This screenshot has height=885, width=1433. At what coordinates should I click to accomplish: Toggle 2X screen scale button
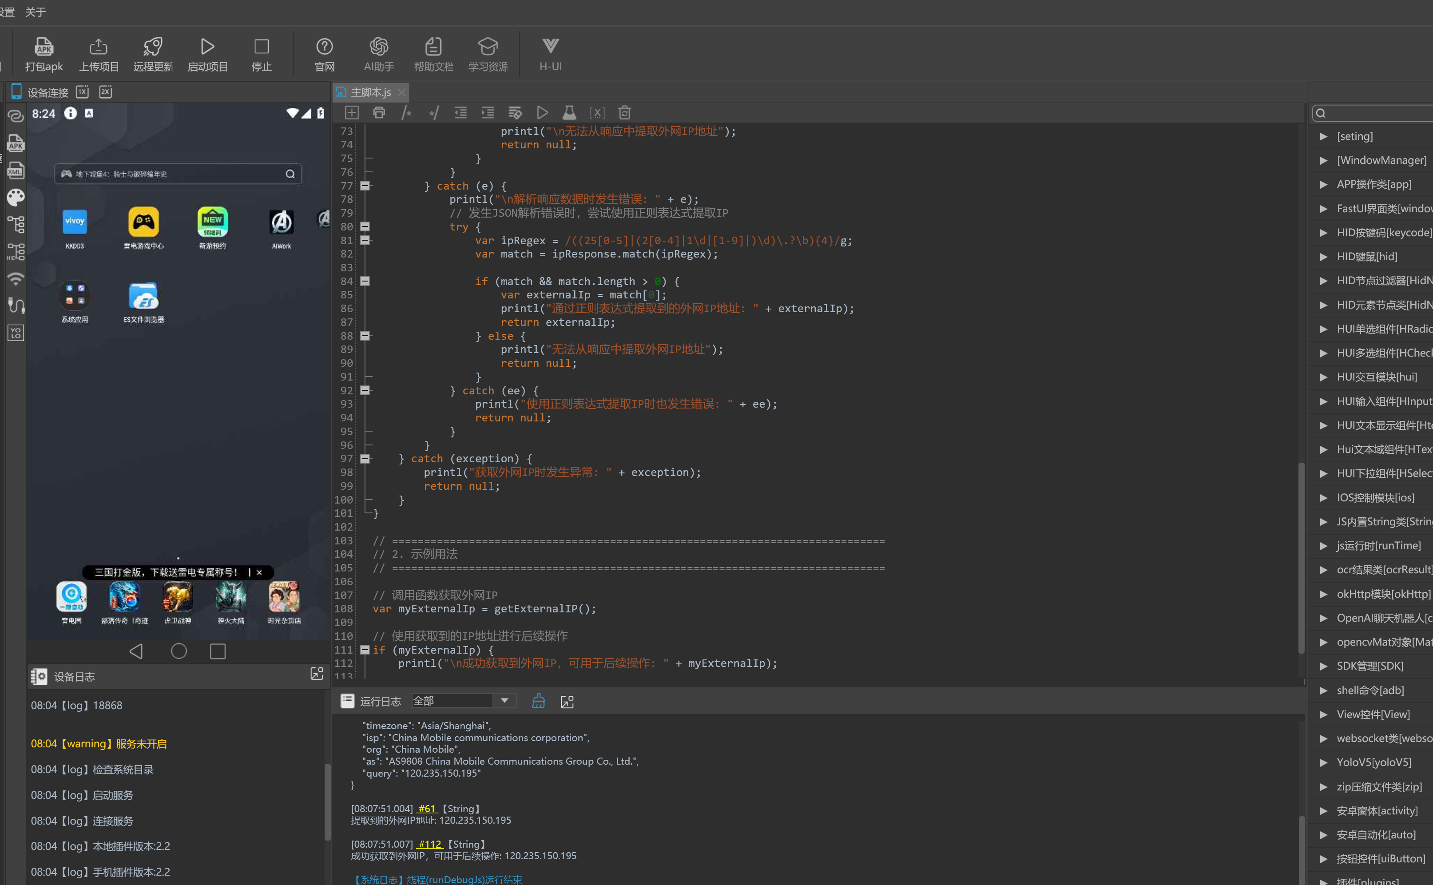[105, 91]
